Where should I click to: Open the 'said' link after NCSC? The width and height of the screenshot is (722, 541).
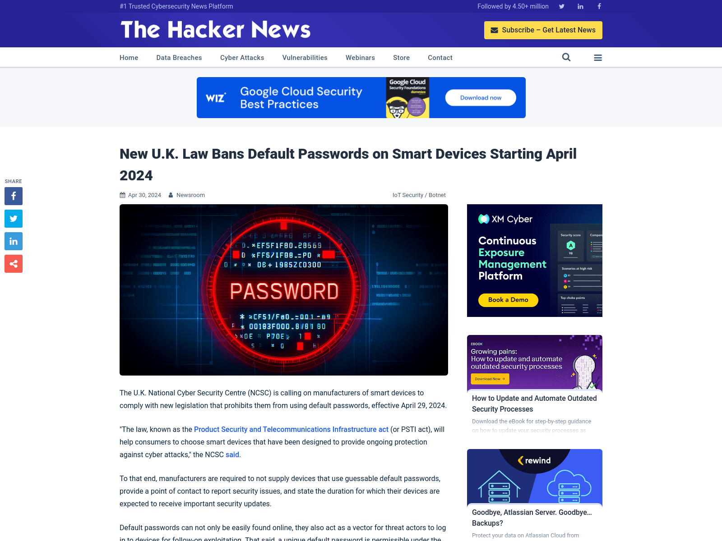tap(232, 455)
